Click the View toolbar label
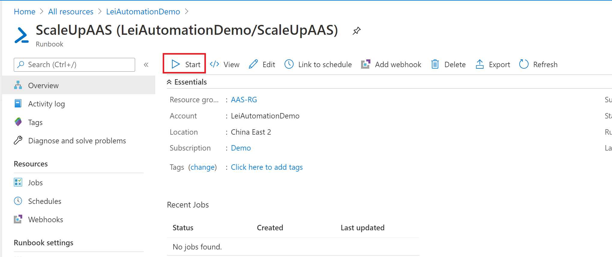 231,64
